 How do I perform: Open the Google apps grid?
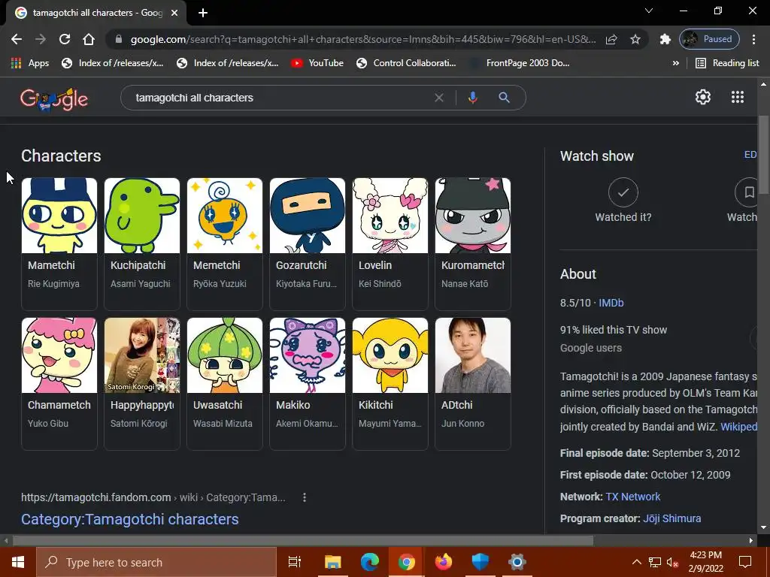click(738, 97)
